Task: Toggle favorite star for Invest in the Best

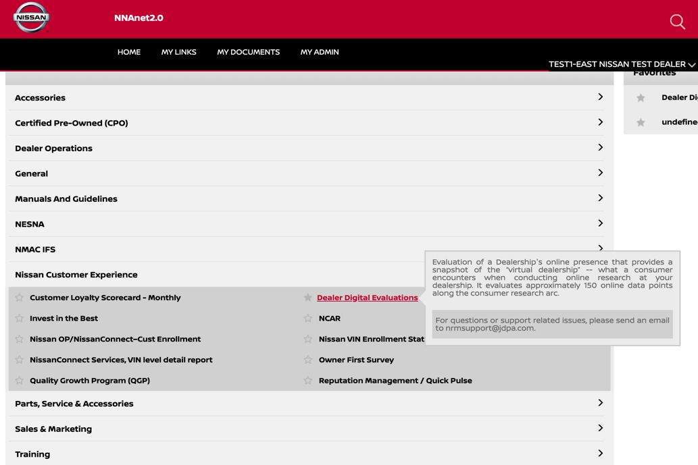Action: [19, 319]
